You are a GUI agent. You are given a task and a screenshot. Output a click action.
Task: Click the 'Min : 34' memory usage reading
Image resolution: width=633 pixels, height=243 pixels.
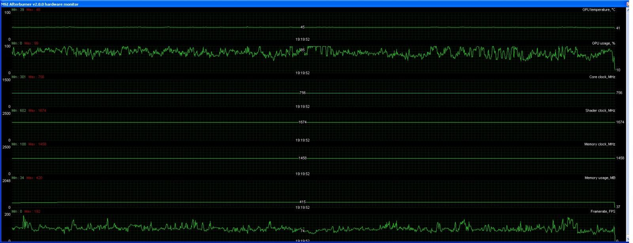[18, 178]
